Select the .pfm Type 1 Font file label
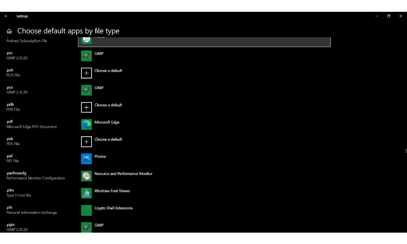Screen dimensions: 407x244 (18, 193)
